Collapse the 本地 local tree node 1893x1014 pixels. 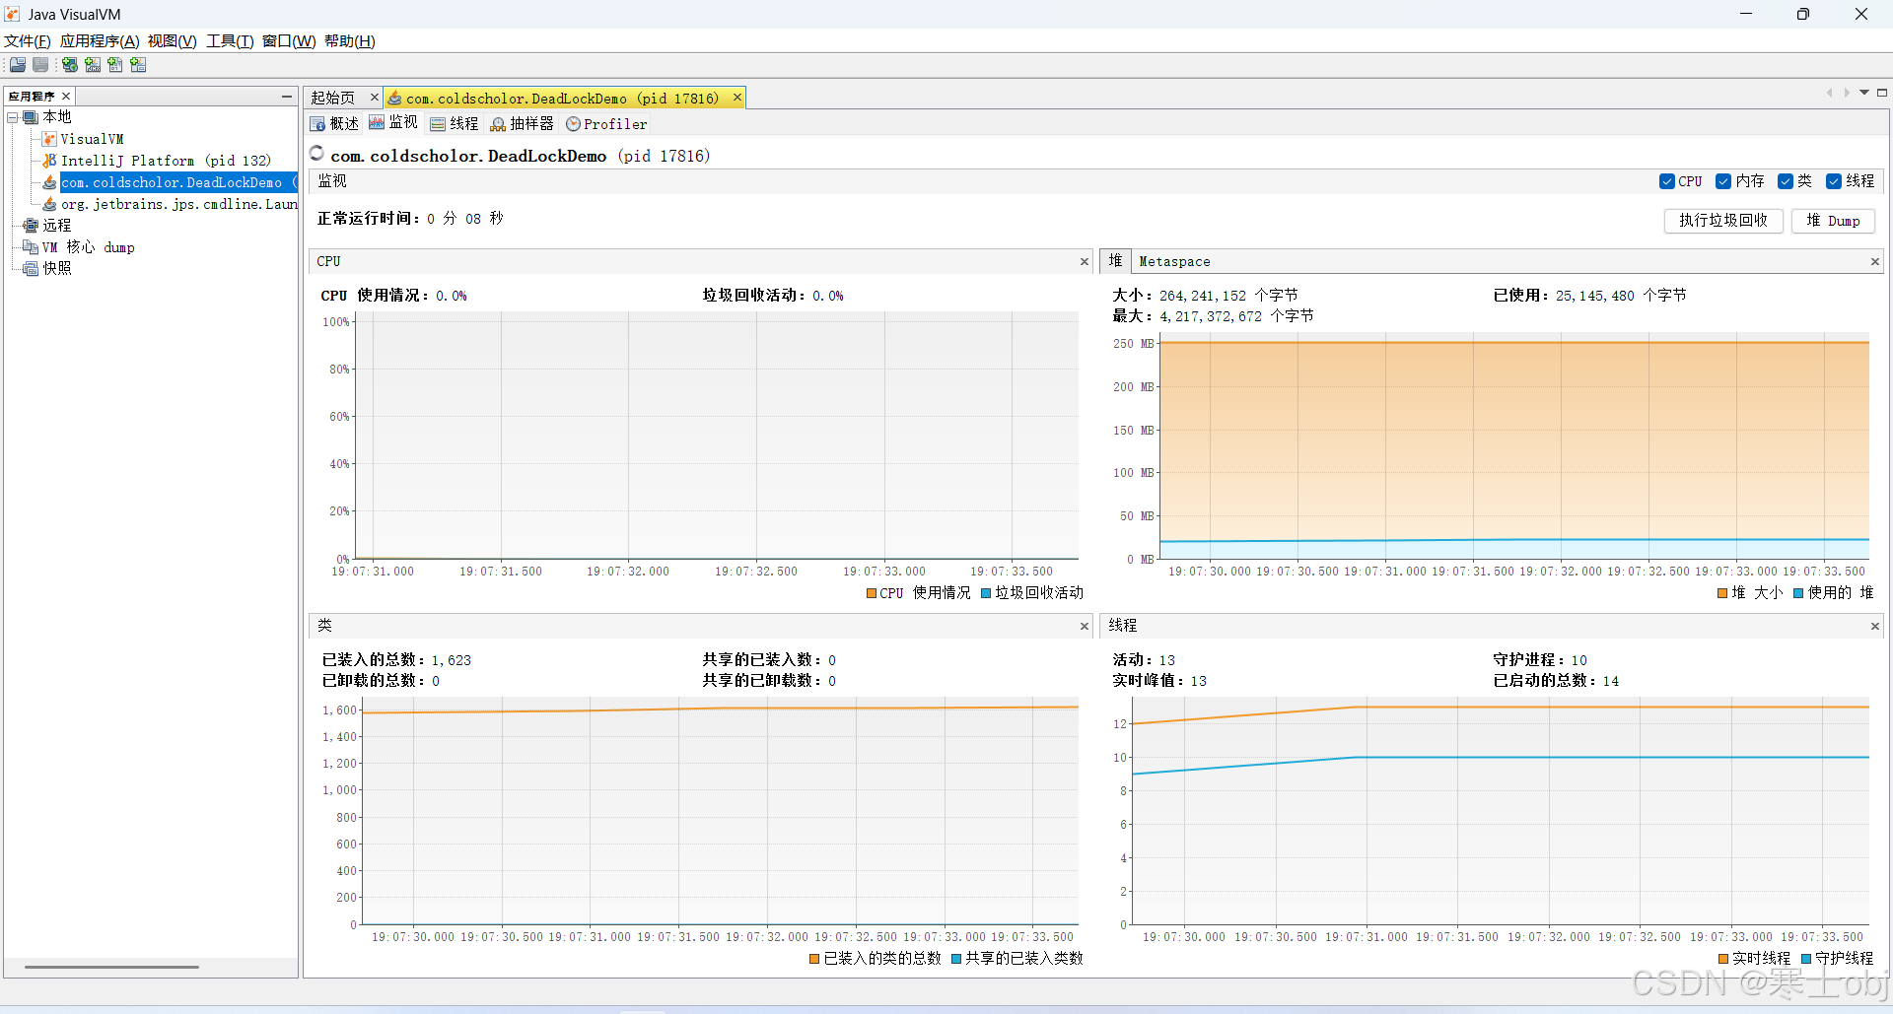13,117
